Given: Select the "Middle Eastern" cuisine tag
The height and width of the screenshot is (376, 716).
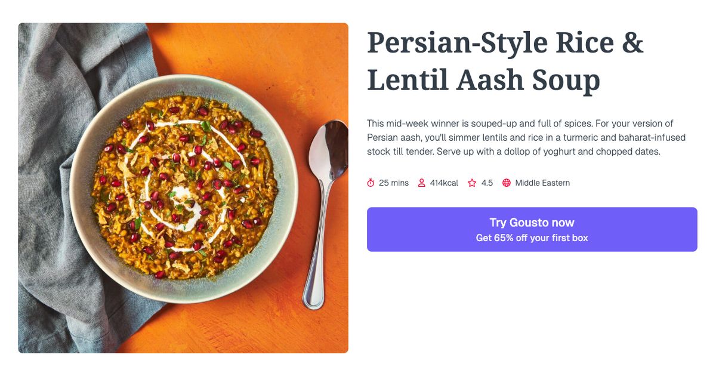Looking at the screenshot, I should click(x=544, y=183).
